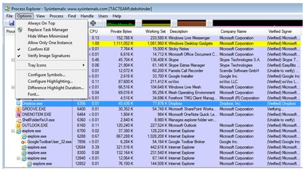
Task: Select the Skype Extras Manager row
Action: tap(194, 65)
